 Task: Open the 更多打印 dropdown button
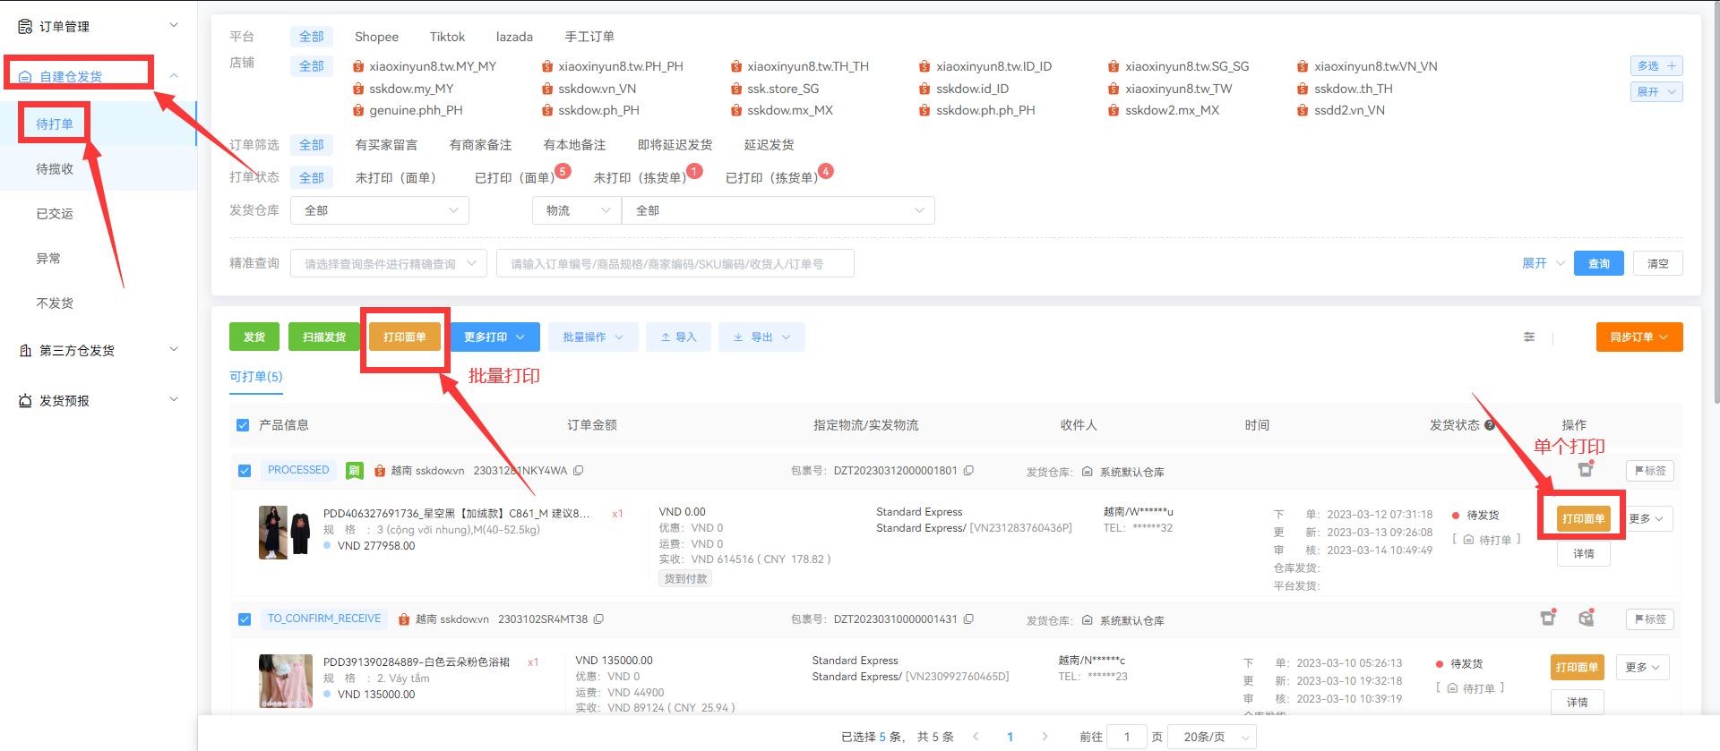pos(494,337)
